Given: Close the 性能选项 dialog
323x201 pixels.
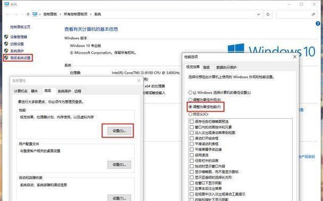Looking at the screenshot, I should [x=295, y=57].
